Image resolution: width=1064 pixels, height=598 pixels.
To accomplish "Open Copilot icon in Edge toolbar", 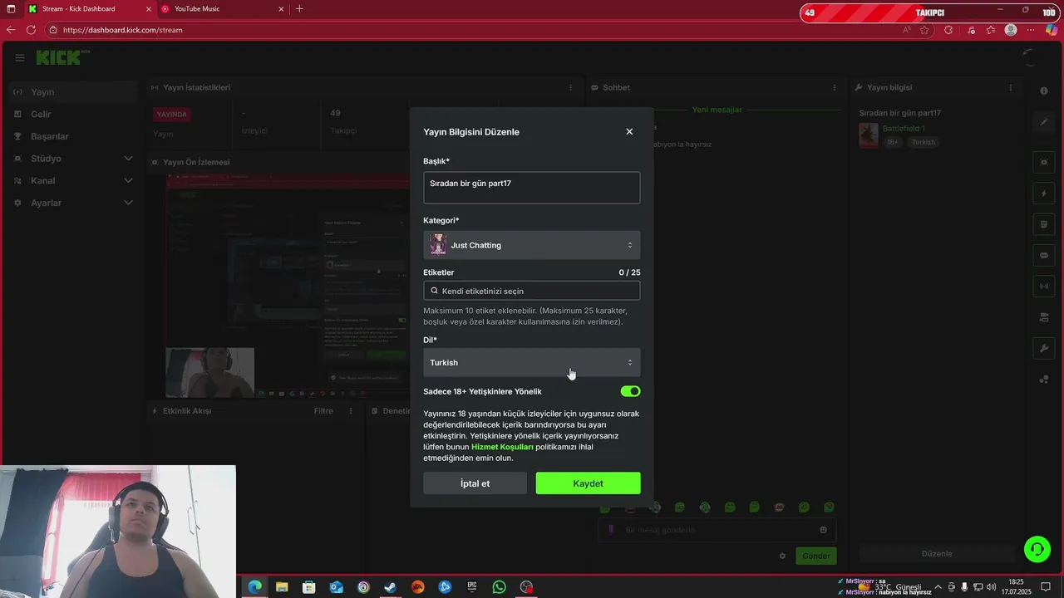I will click(1052, 30).
